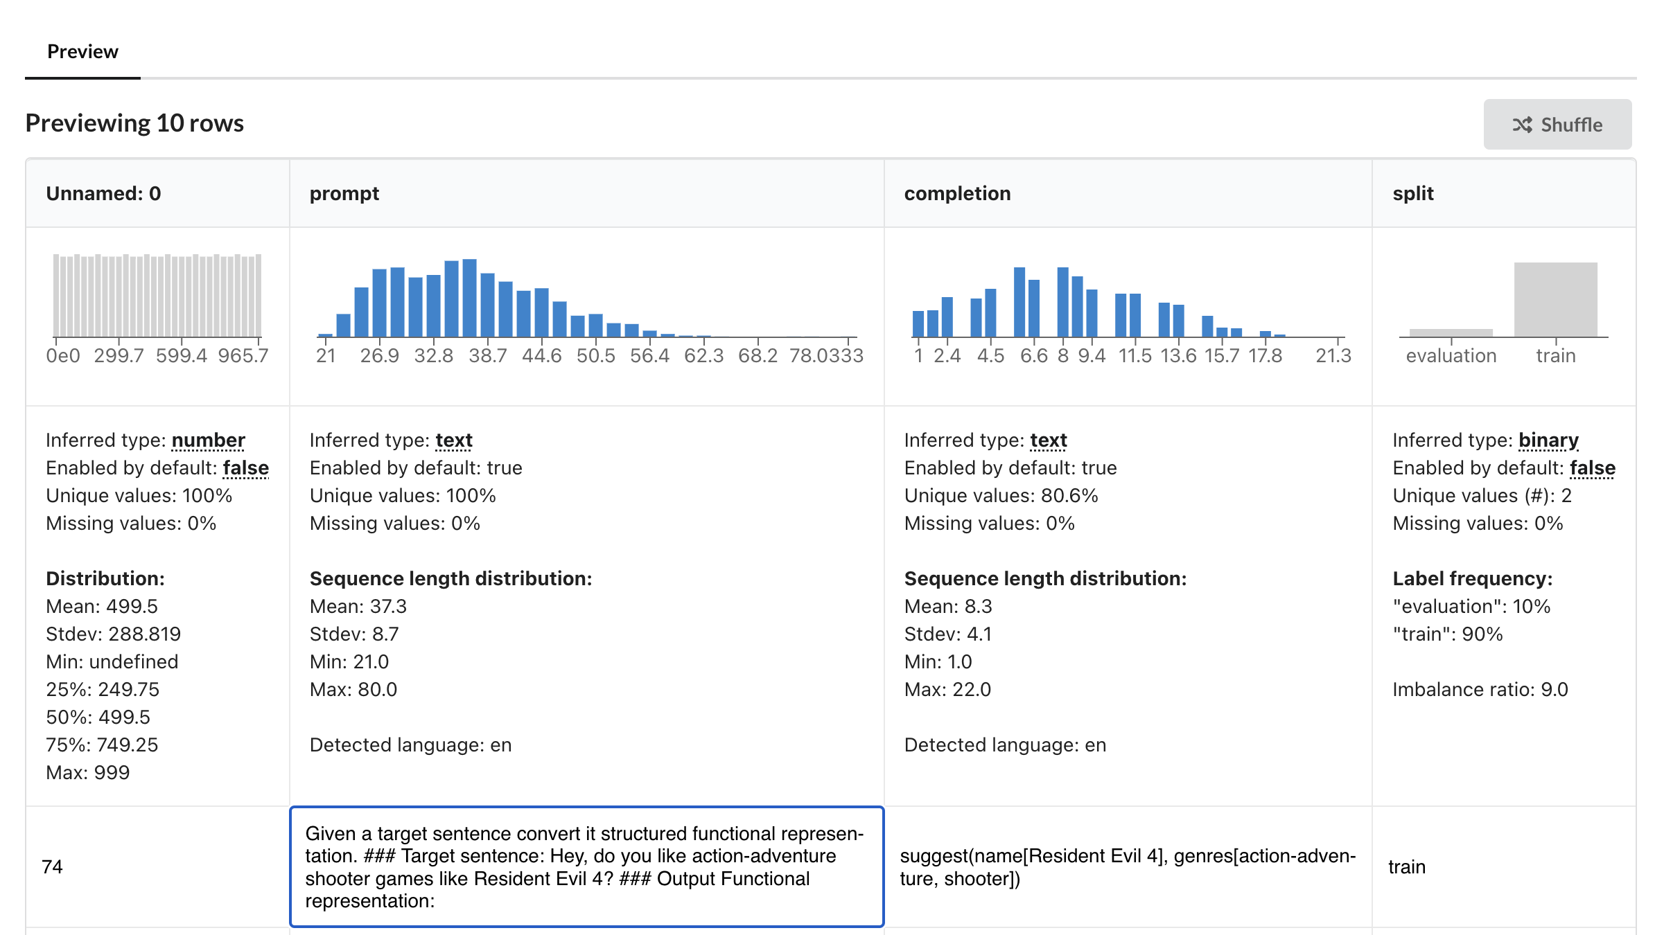The width and height of the screenshot is (1655, 935).
Task: Click the 'Previewing 10 rows' heading
Action: [134, 123]
